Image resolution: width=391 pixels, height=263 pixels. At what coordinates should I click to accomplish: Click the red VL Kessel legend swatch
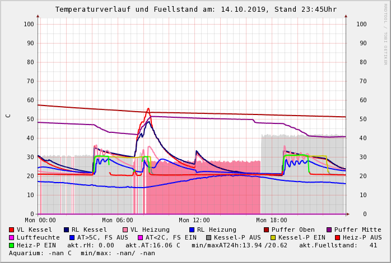click(12, 229)
